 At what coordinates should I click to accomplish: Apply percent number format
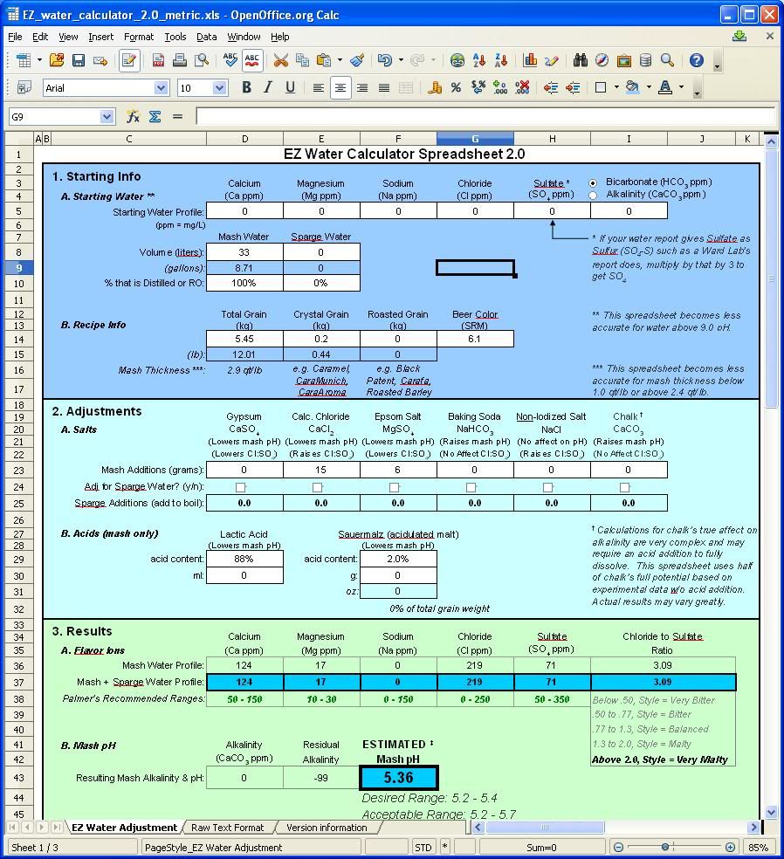click(456, 87)
